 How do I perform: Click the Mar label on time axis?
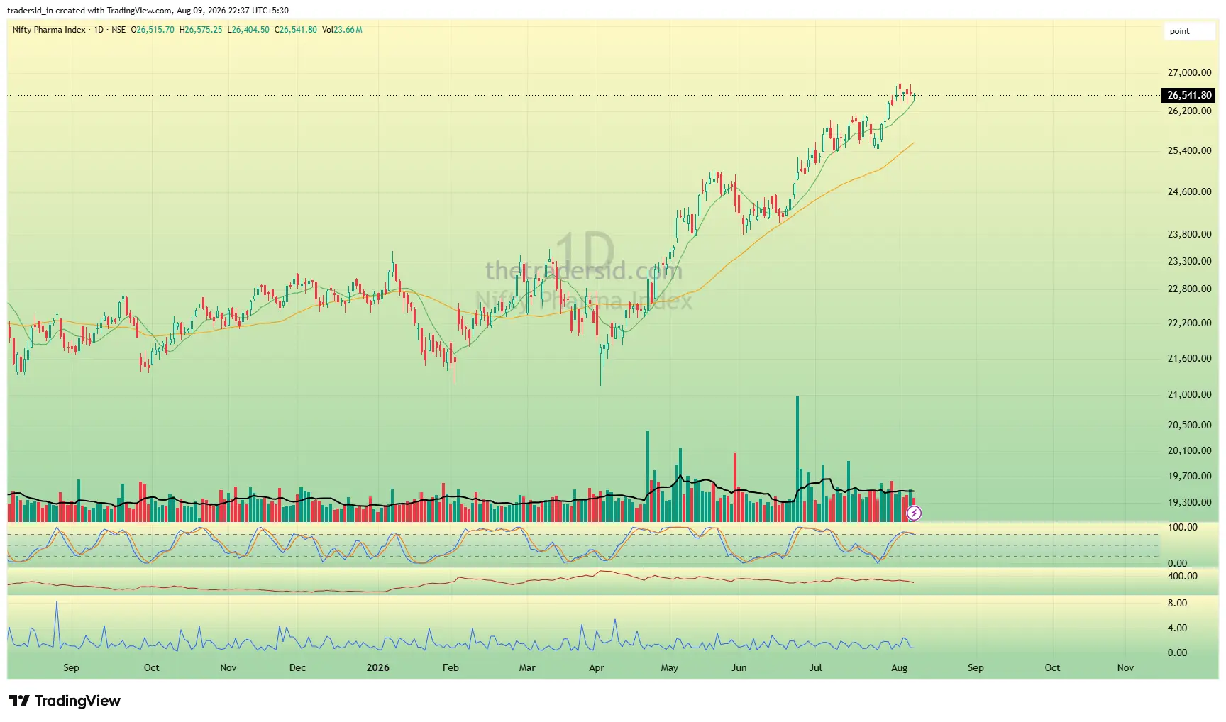click(527, 667)
